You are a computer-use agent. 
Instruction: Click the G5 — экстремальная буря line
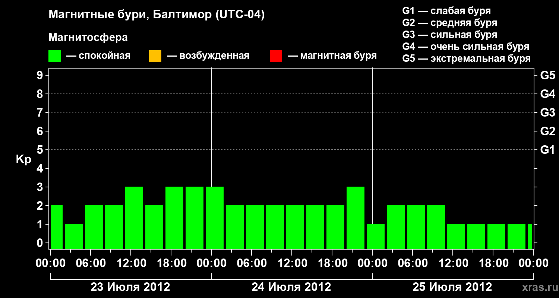[x=467, y=58]
